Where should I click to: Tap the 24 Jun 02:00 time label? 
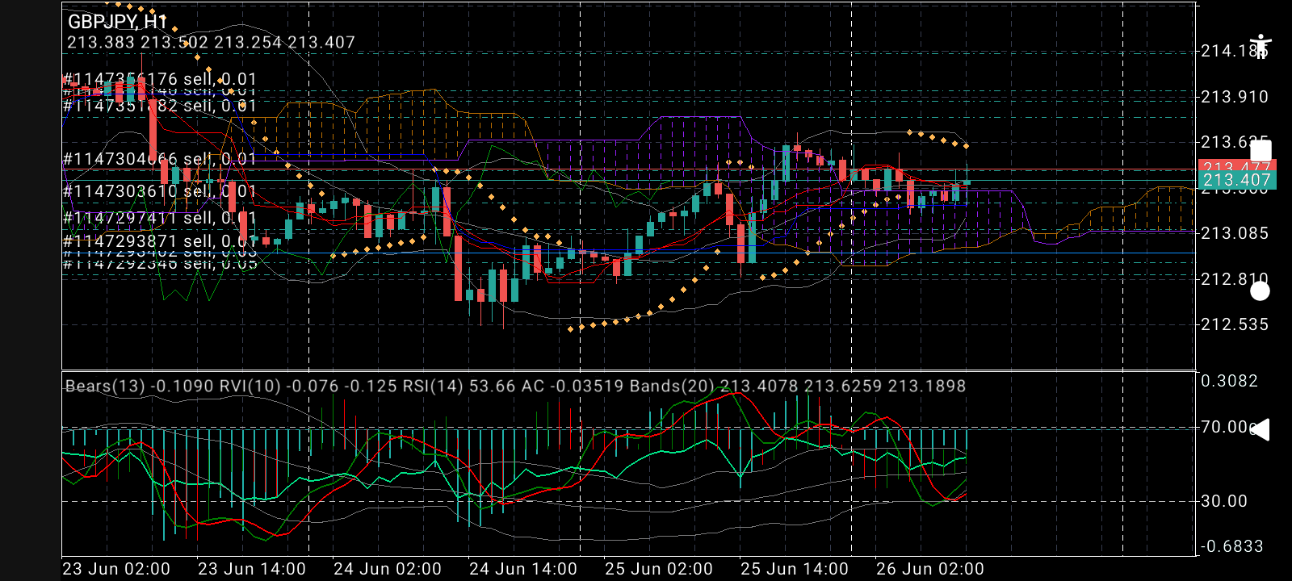point(388,569)
